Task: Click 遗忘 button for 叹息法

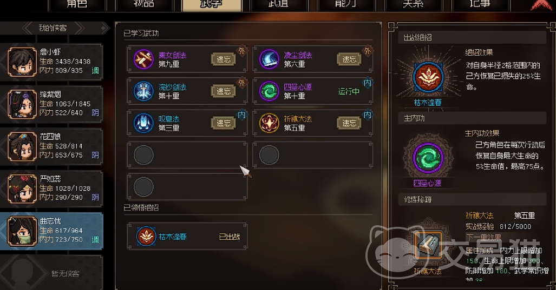Action: [x=224, y=123]
